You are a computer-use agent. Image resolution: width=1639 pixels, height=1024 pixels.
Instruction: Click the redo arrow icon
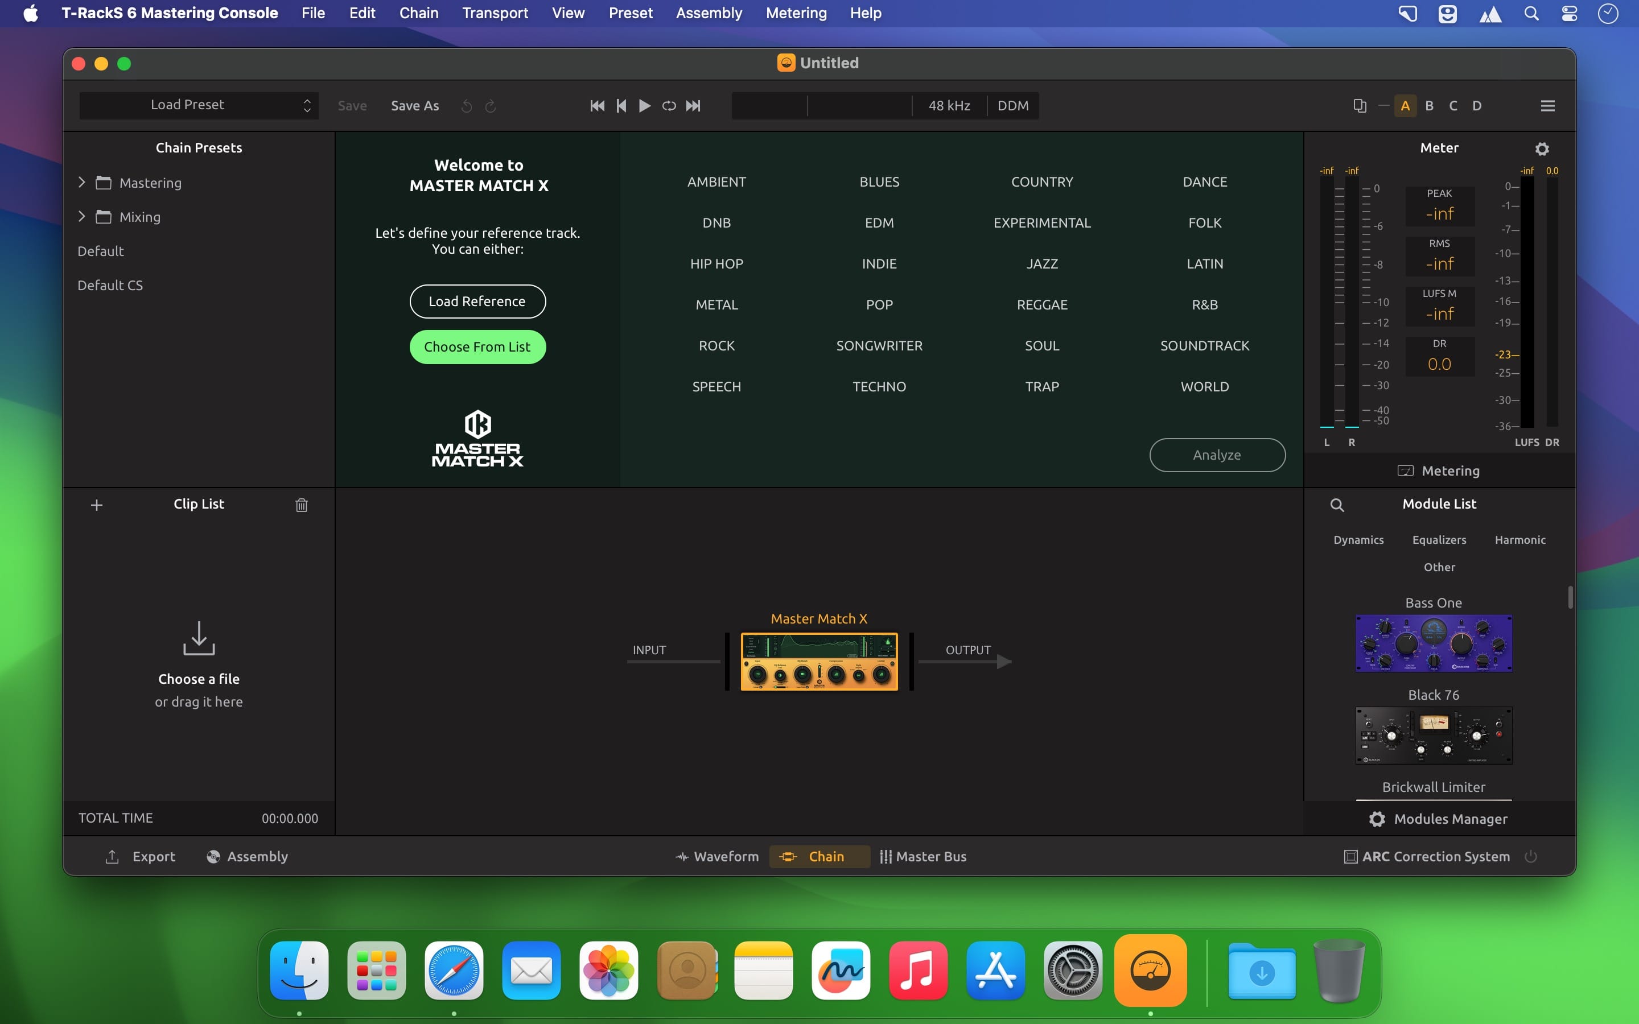[491, 106]
